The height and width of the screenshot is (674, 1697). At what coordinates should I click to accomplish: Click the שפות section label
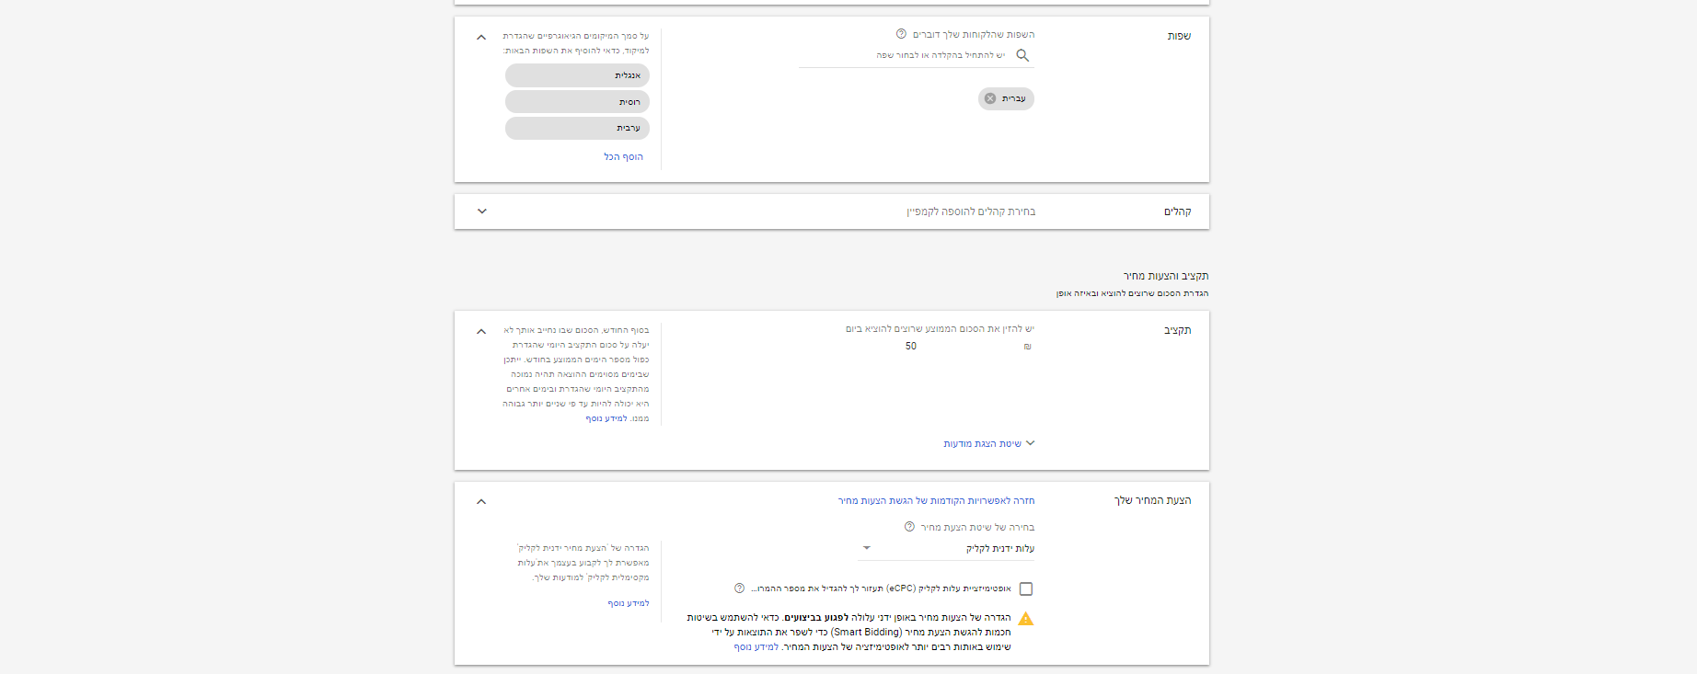click(1179, 36)
